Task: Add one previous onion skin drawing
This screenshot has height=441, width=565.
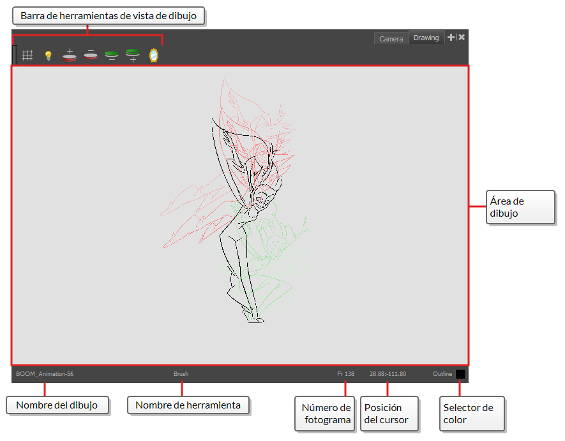Action: (x=70, y=55)
